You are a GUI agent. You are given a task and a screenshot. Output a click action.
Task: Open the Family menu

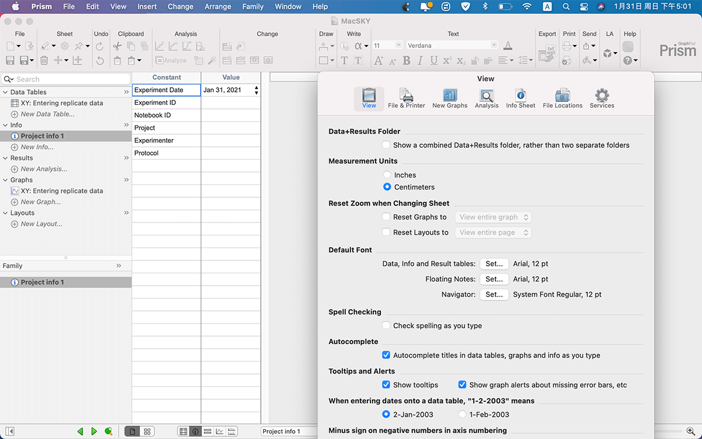click(253, 6)
